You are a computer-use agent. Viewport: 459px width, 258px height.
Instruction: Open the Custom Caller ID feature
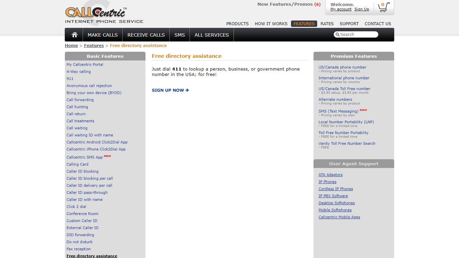(x=82, y=221)
